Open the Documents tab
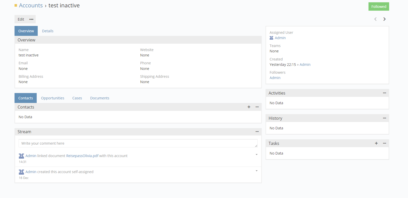 (x=100, y=98)
